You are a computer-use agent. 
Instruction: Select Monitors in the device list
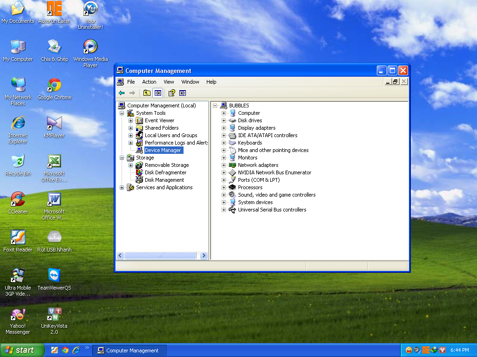point(247,158)
